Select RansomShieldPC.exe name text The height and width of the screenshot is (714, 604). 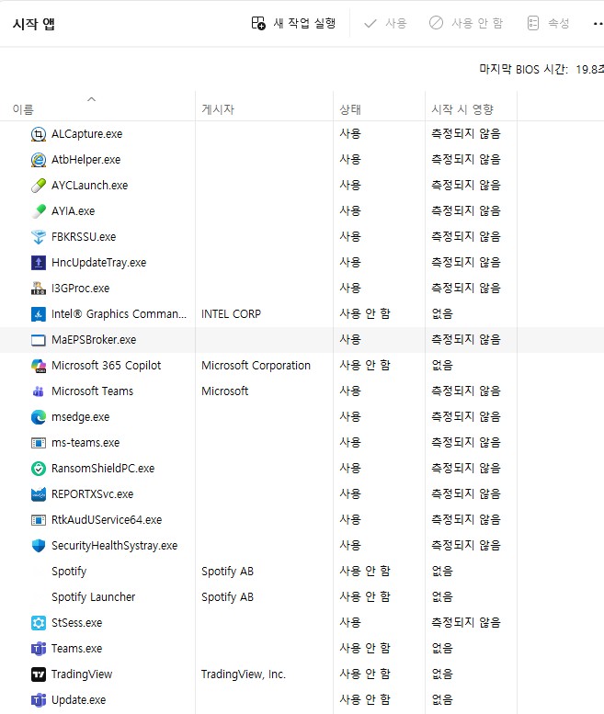pyautogui.click(x=103, y=469)
